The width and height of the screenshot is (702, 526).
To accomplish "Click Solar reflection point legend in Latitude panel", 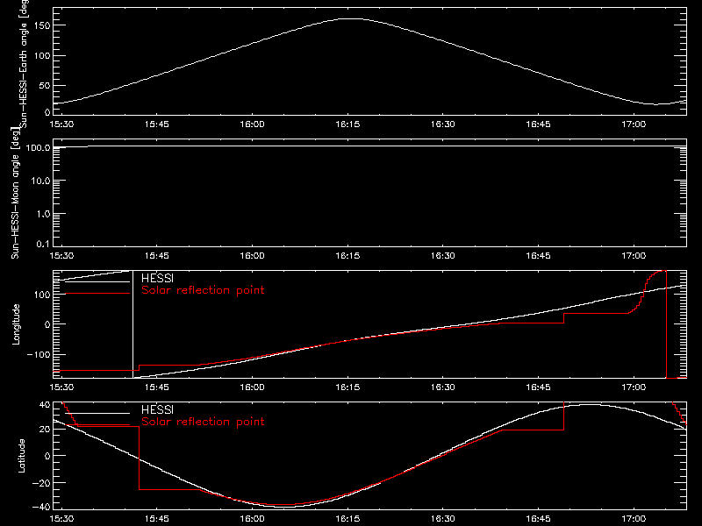I will pyautogui.click(x=203, y=422).
